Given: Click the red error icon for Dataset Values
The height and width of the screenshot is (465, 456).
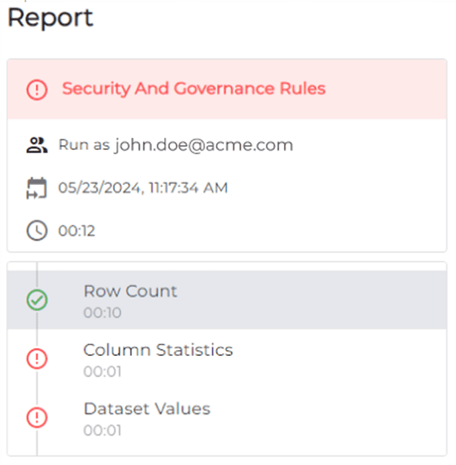Looking at the screenshot, I should [37, 417].
